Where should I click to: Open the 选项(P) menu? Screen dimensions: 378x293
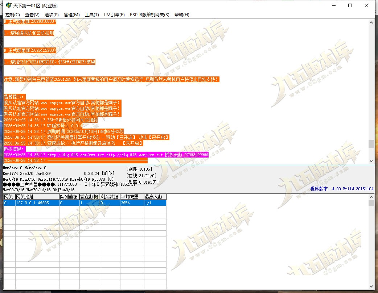tap(52, 15)
